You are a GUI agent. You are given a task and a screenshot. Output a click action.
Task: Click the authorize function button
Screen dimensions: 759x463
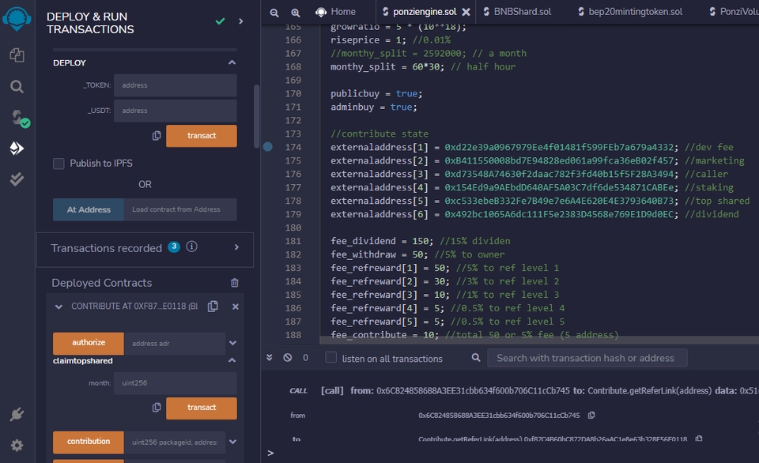pos(88,343)
